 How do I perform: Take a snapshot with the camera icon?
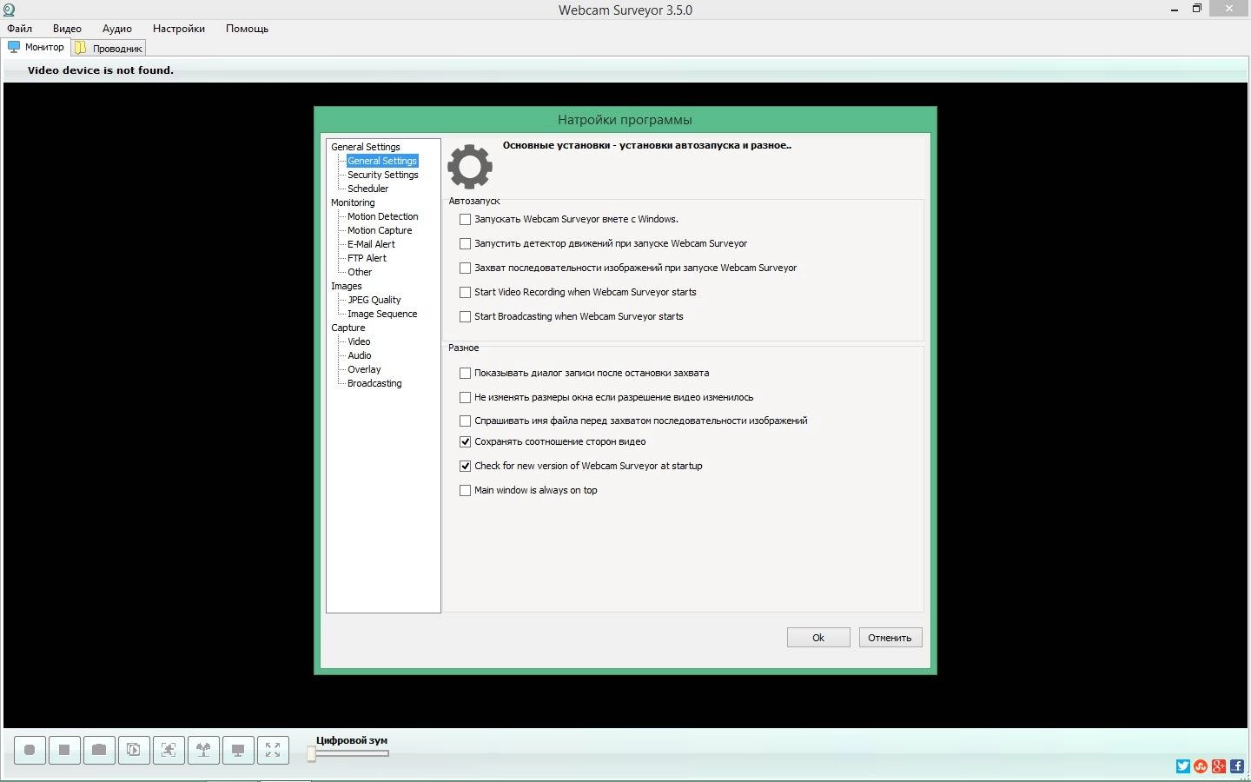point(99,750)
